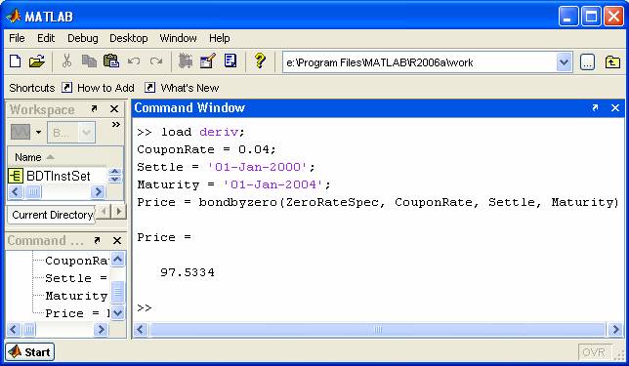
Task: Browse for folder with the ellipsis button
Action: (x=587, y=62)
